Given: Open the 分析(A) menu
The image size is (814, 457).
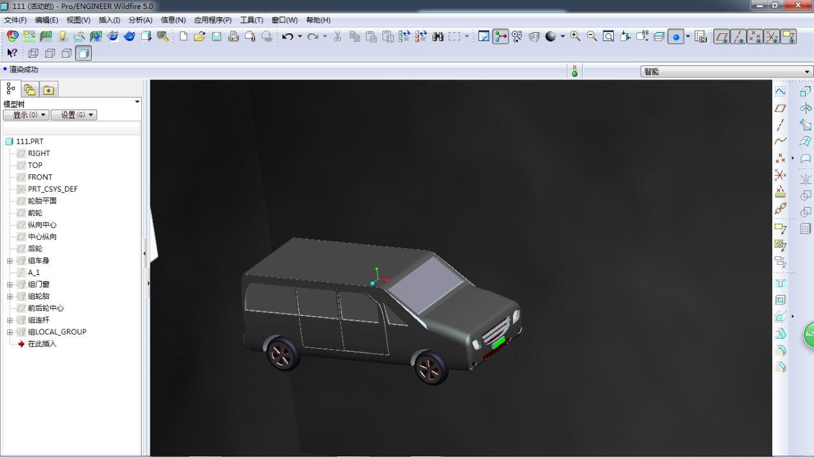Looking at the screenshot, I should [140, 20].
